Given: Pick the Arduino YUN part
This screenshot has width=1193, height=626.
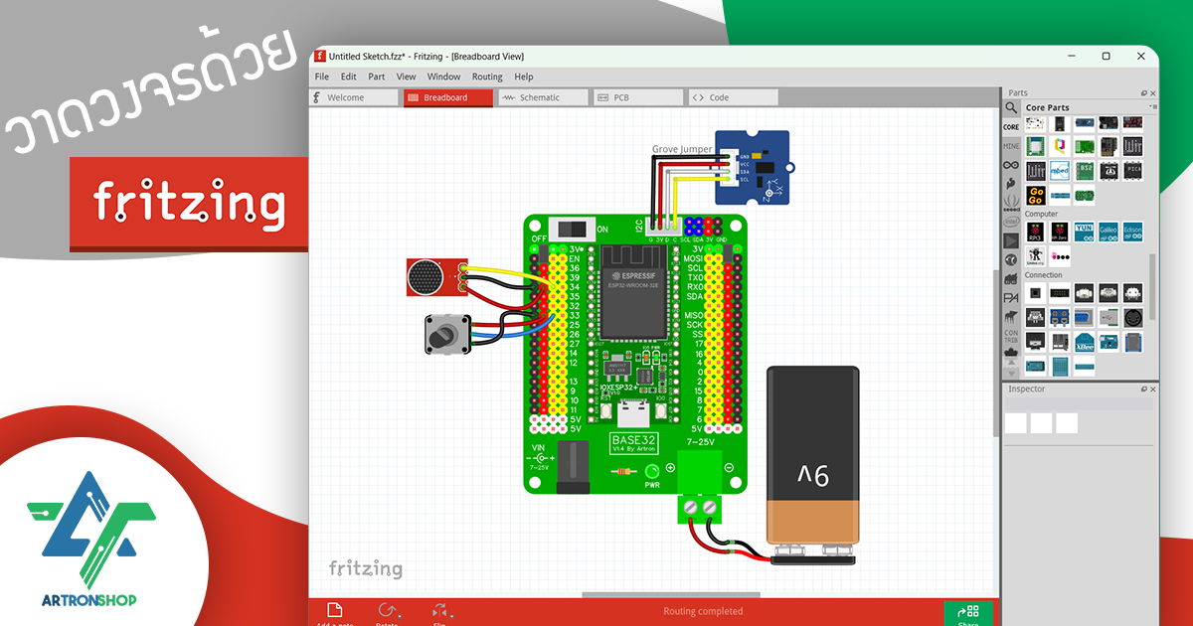Looking at the screenshot, I should point(1084,233).
